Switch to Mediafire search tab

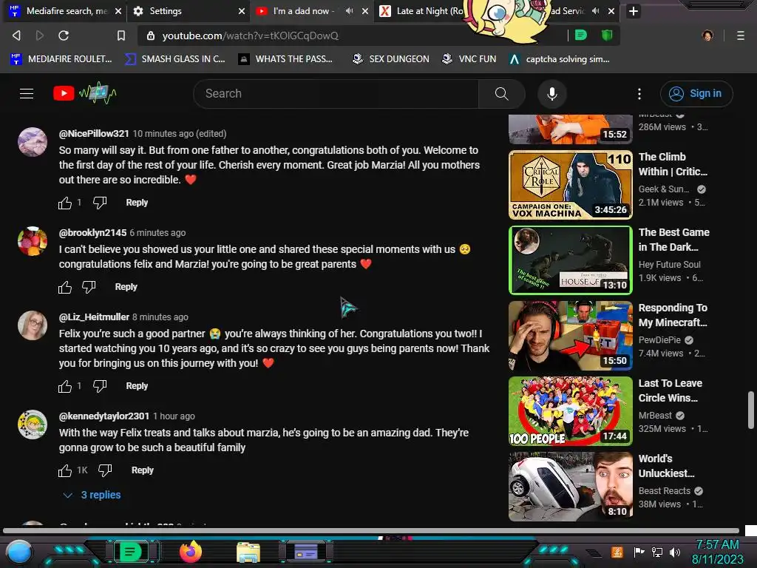66,11
